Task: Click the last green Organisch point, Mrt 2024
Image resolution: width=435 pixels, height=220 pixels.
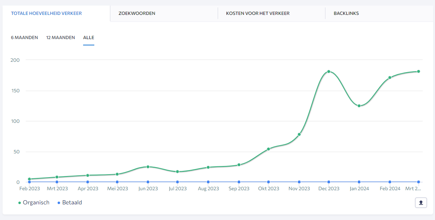Action: 418,71
